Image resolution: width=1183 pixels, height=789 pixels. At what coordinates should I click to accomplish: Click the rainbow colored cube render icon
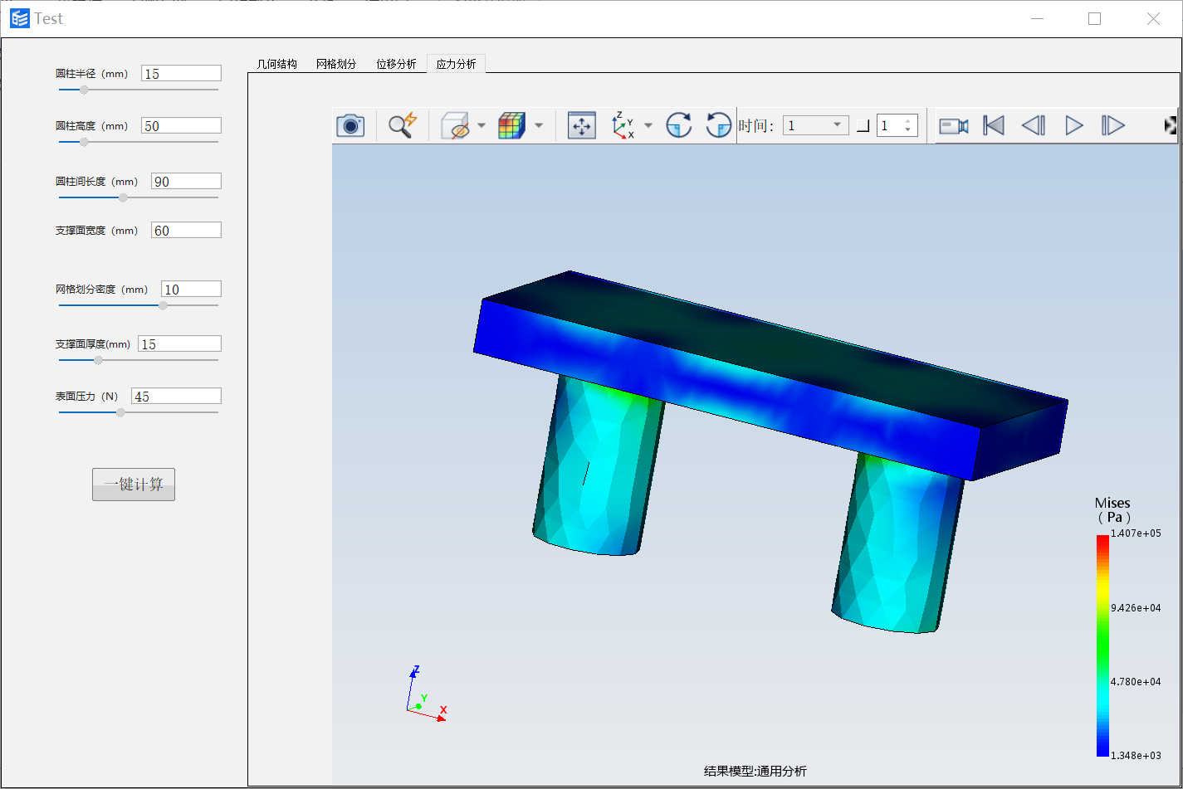click(x=511, y=125)
